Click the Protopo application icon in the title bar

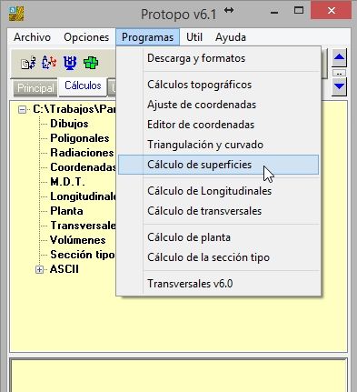(x=16, y=14)
